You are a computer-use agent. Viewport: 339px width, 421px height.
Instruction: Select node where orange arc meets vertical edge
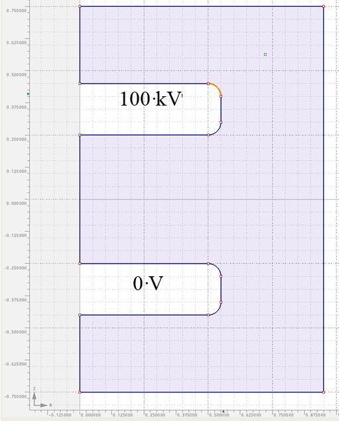point(221,96)
